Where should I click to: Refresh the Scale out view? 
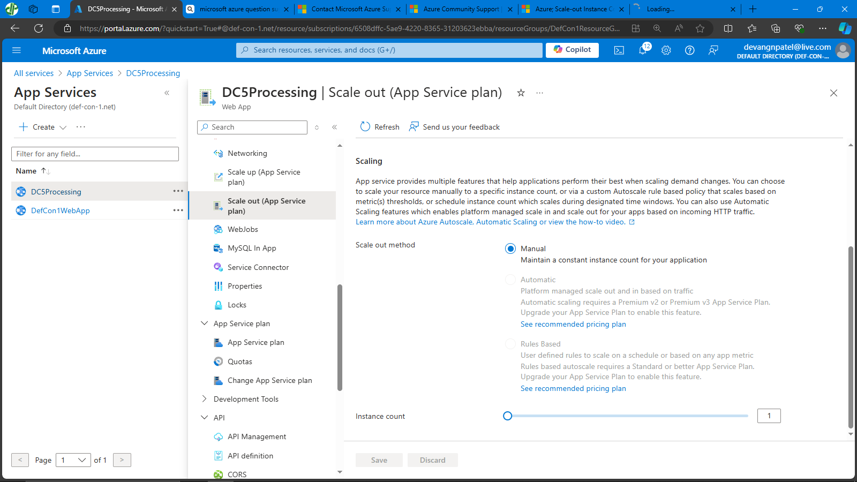pos(379,127)
